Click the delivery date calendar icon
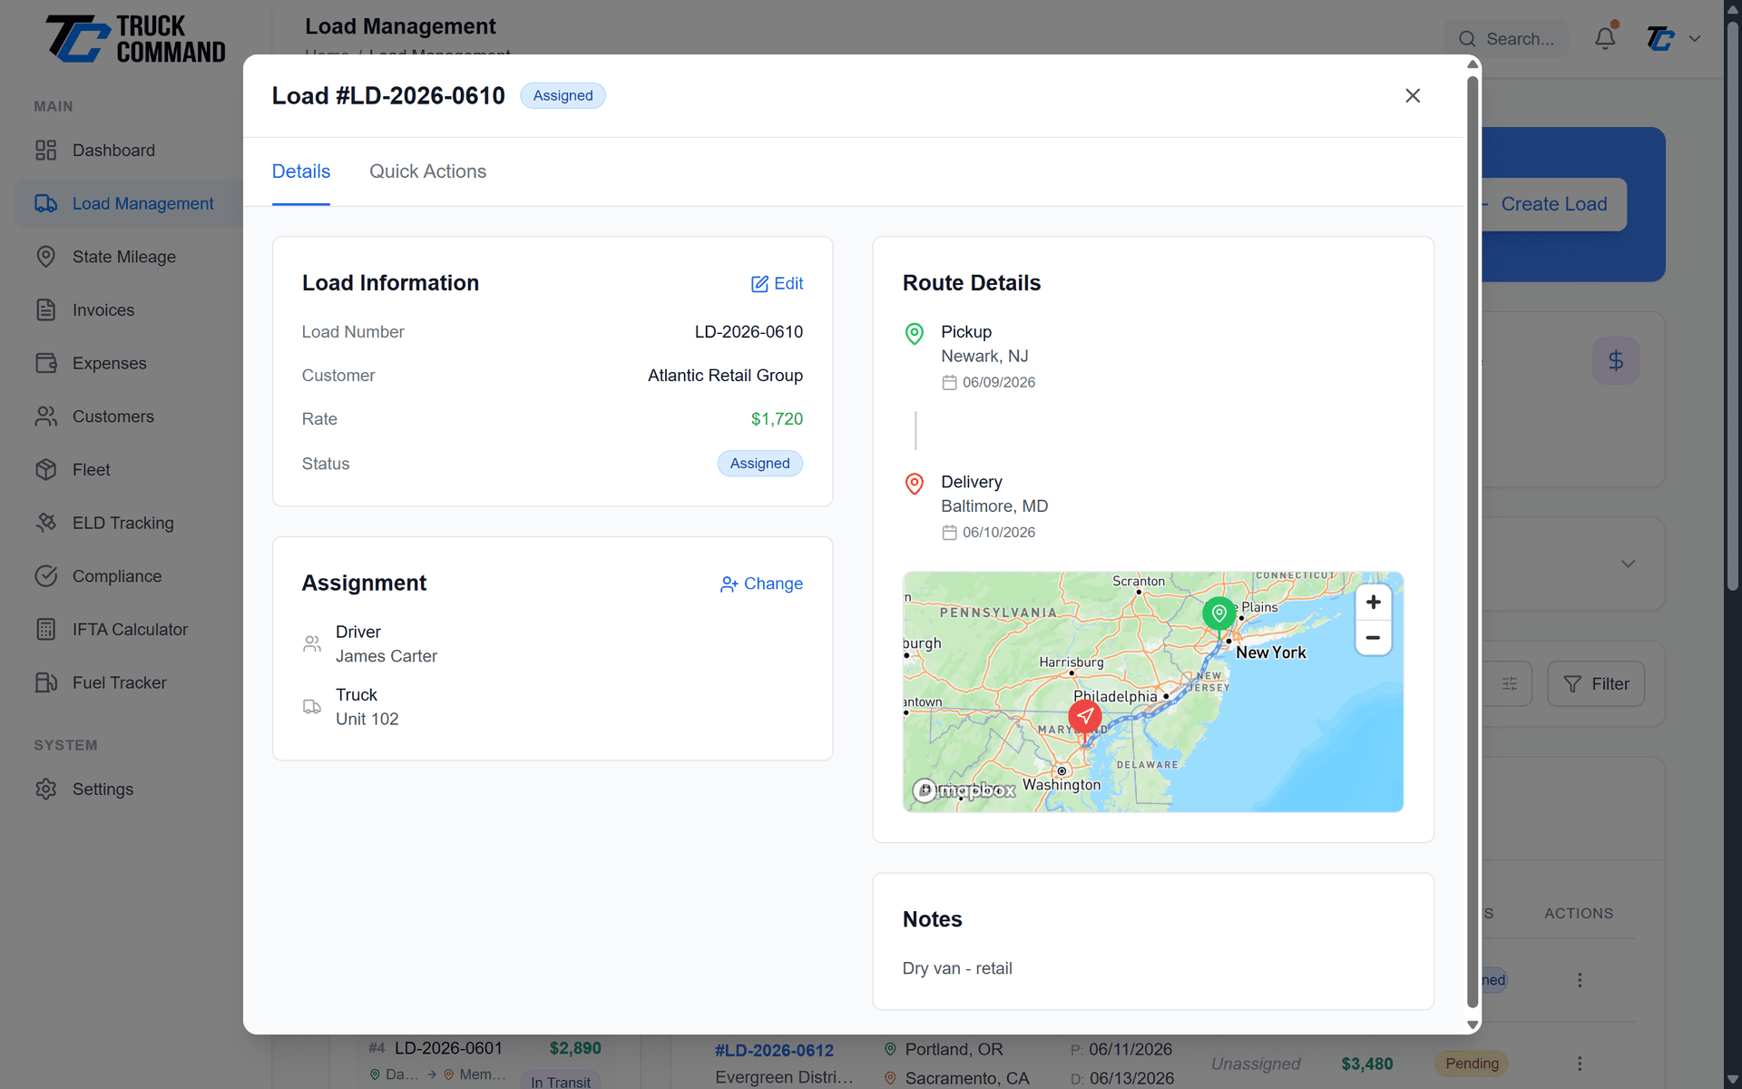This screenshot has height=1089, width=1742. (x=949, y=532)
